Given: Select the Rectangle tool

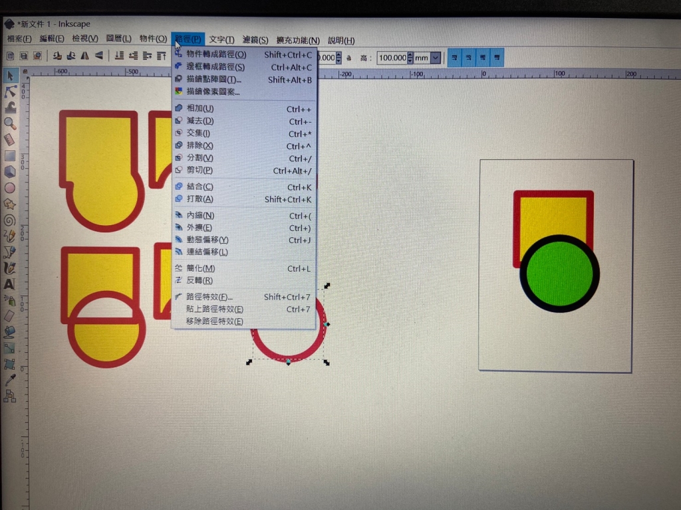Looking at the screenshot, I should click(10, 156).
